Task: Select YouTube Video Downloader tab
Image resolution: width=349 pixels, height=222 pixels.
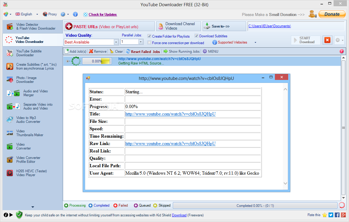Action: (x=32, y=40)
